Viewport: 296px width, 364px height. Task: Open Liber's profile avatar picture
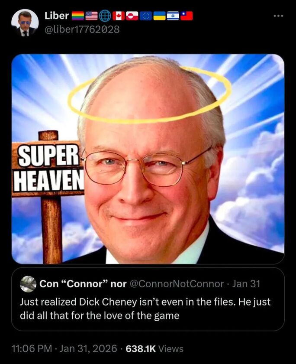25,23
